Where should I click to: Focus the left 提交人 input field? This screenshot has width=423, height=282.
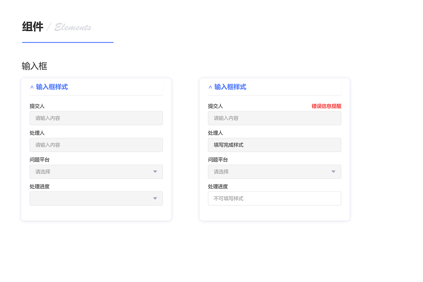pos(96,118)
